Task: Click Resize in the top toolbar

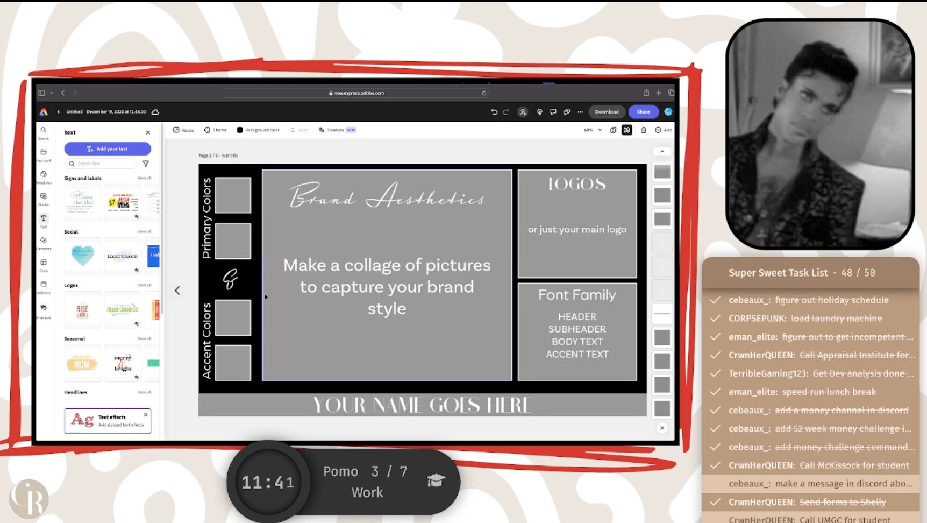Action: (x=183, y=130)
